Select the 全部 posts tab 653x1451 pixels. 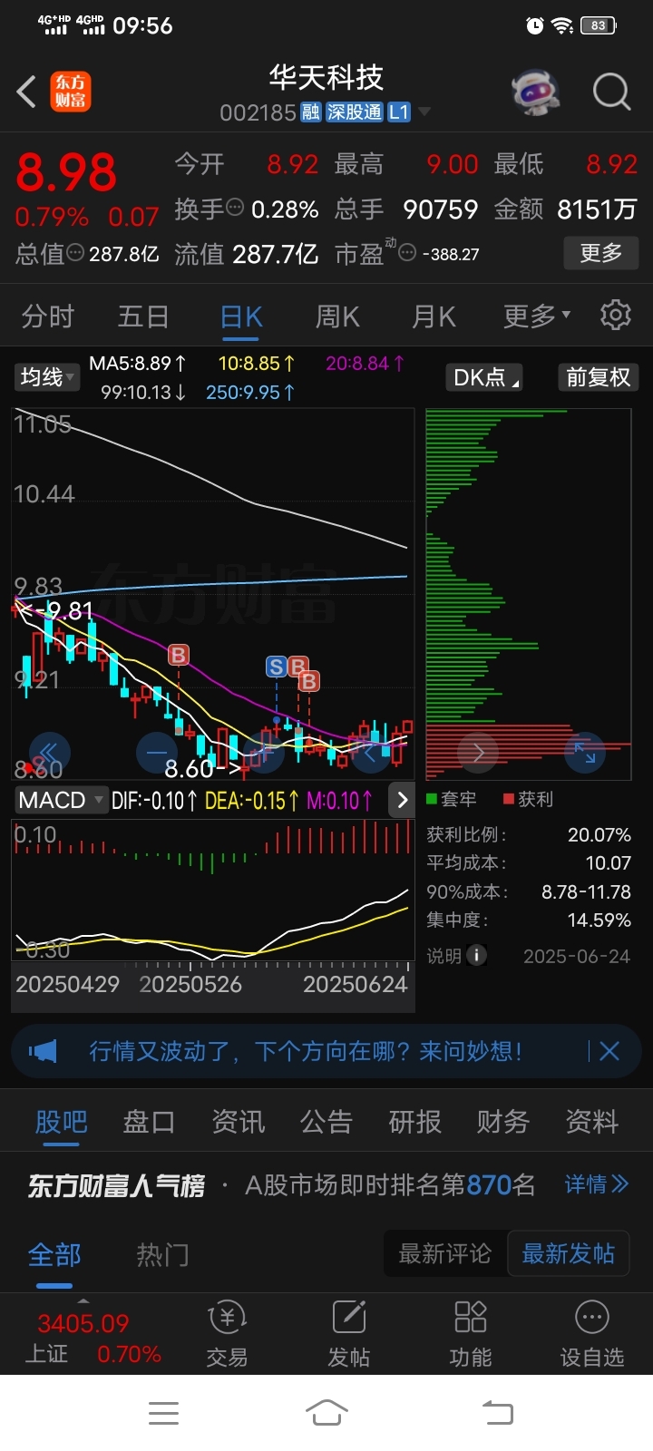pyautogui.click(x=54, y=1255)
